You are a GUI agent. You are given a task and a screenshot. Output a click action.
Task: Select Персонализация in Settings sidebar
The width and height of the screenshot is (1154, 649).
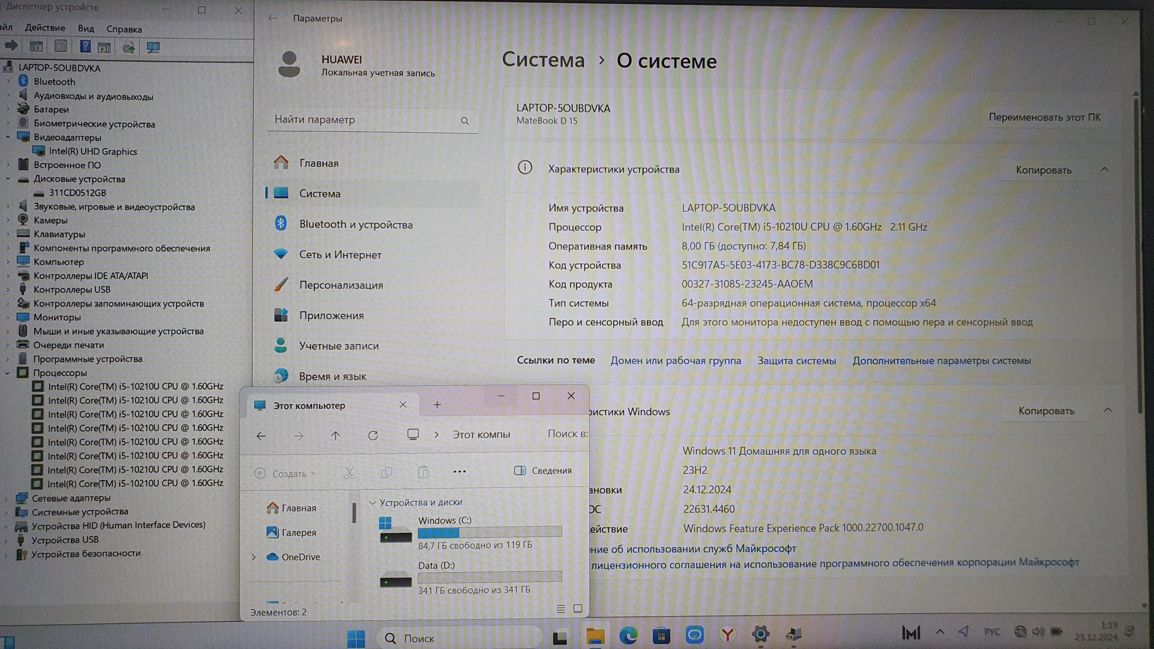[x=341, y=285]
